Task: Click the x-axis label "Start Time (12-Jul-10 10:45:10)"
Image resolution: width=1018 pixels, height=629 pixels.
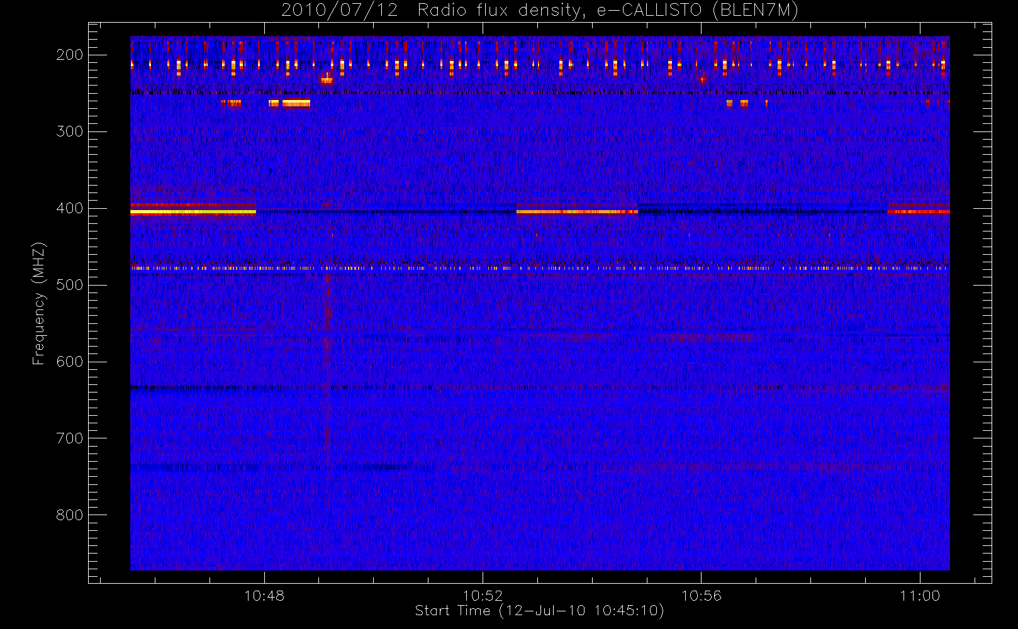Action: (540, 611)
